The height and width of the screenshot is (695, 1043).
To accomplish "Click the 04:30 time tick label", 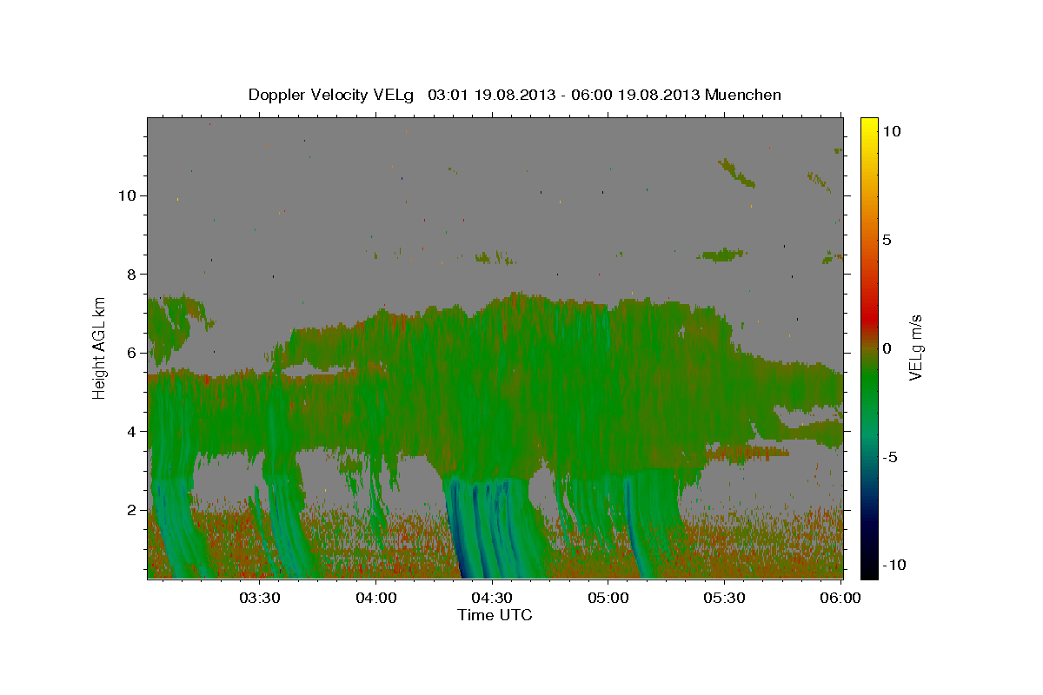I will pos(492,598).
